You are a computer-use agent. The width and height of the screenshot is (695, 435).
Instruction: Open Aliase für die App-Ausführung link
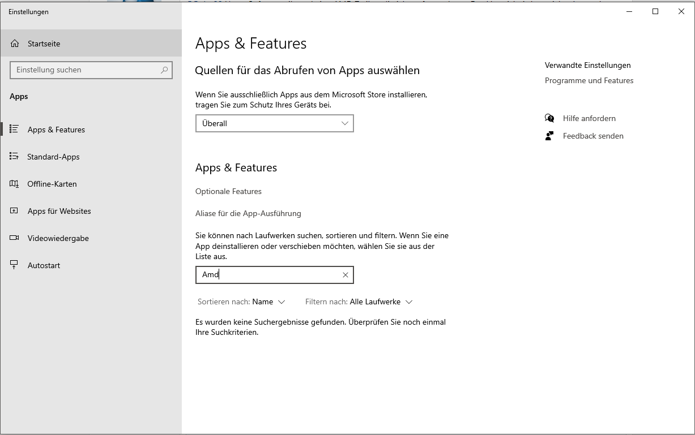[248, 214]
